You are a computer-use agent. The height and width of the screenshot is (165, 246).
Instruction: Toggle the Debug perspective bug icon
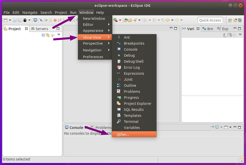240,20
